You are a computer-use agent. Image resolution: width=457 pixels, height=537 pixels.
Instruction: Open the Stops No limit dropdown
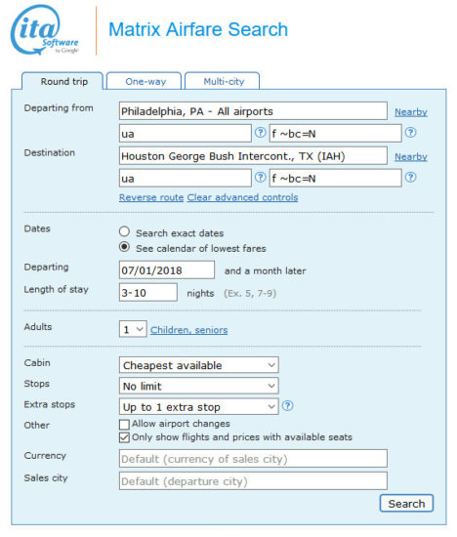click(198, 386)
